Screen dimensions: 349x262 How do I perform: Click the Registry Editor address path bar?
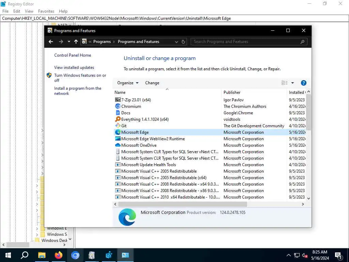tap(174, 18)
